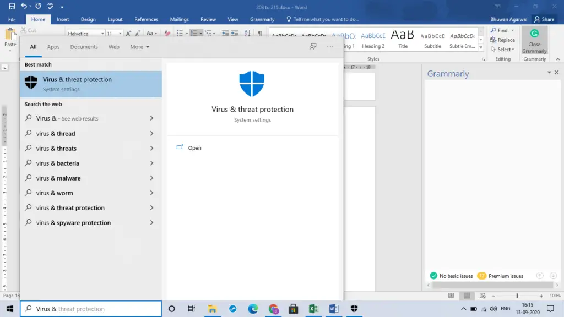Viewport: 564px width, 317px height.
Task: Launch Cortana from the taskbar circle
Action: [172, 309]
